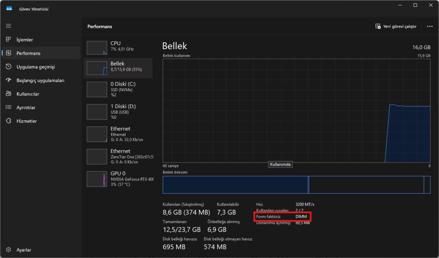This screenshot has height=258, width=439.
Task: Click the 7,3 GB Kullanılabilir value
Action: 226,212
